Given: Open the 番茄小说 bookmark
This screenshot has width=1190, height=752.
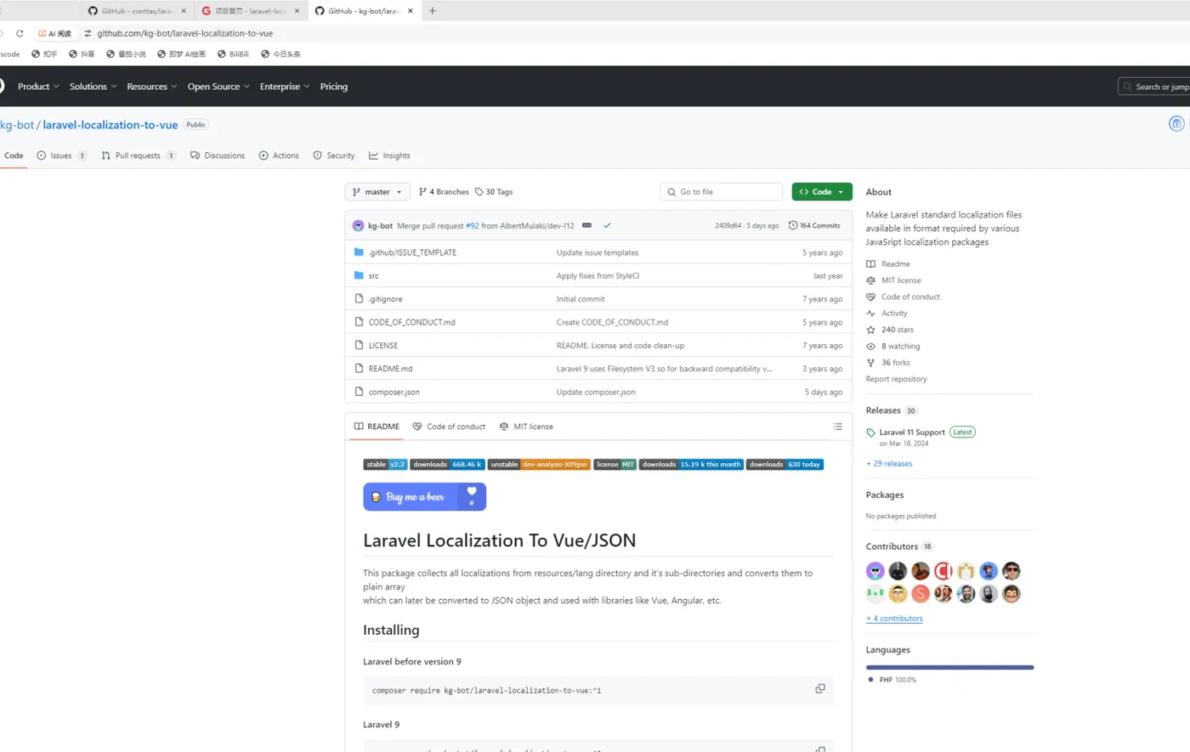Looking at the screenshot, I should click(x=126, y=54).
